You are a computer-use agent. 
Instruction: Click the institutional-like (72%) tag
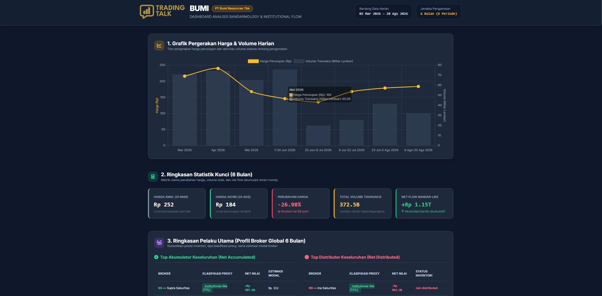point(362,288)
